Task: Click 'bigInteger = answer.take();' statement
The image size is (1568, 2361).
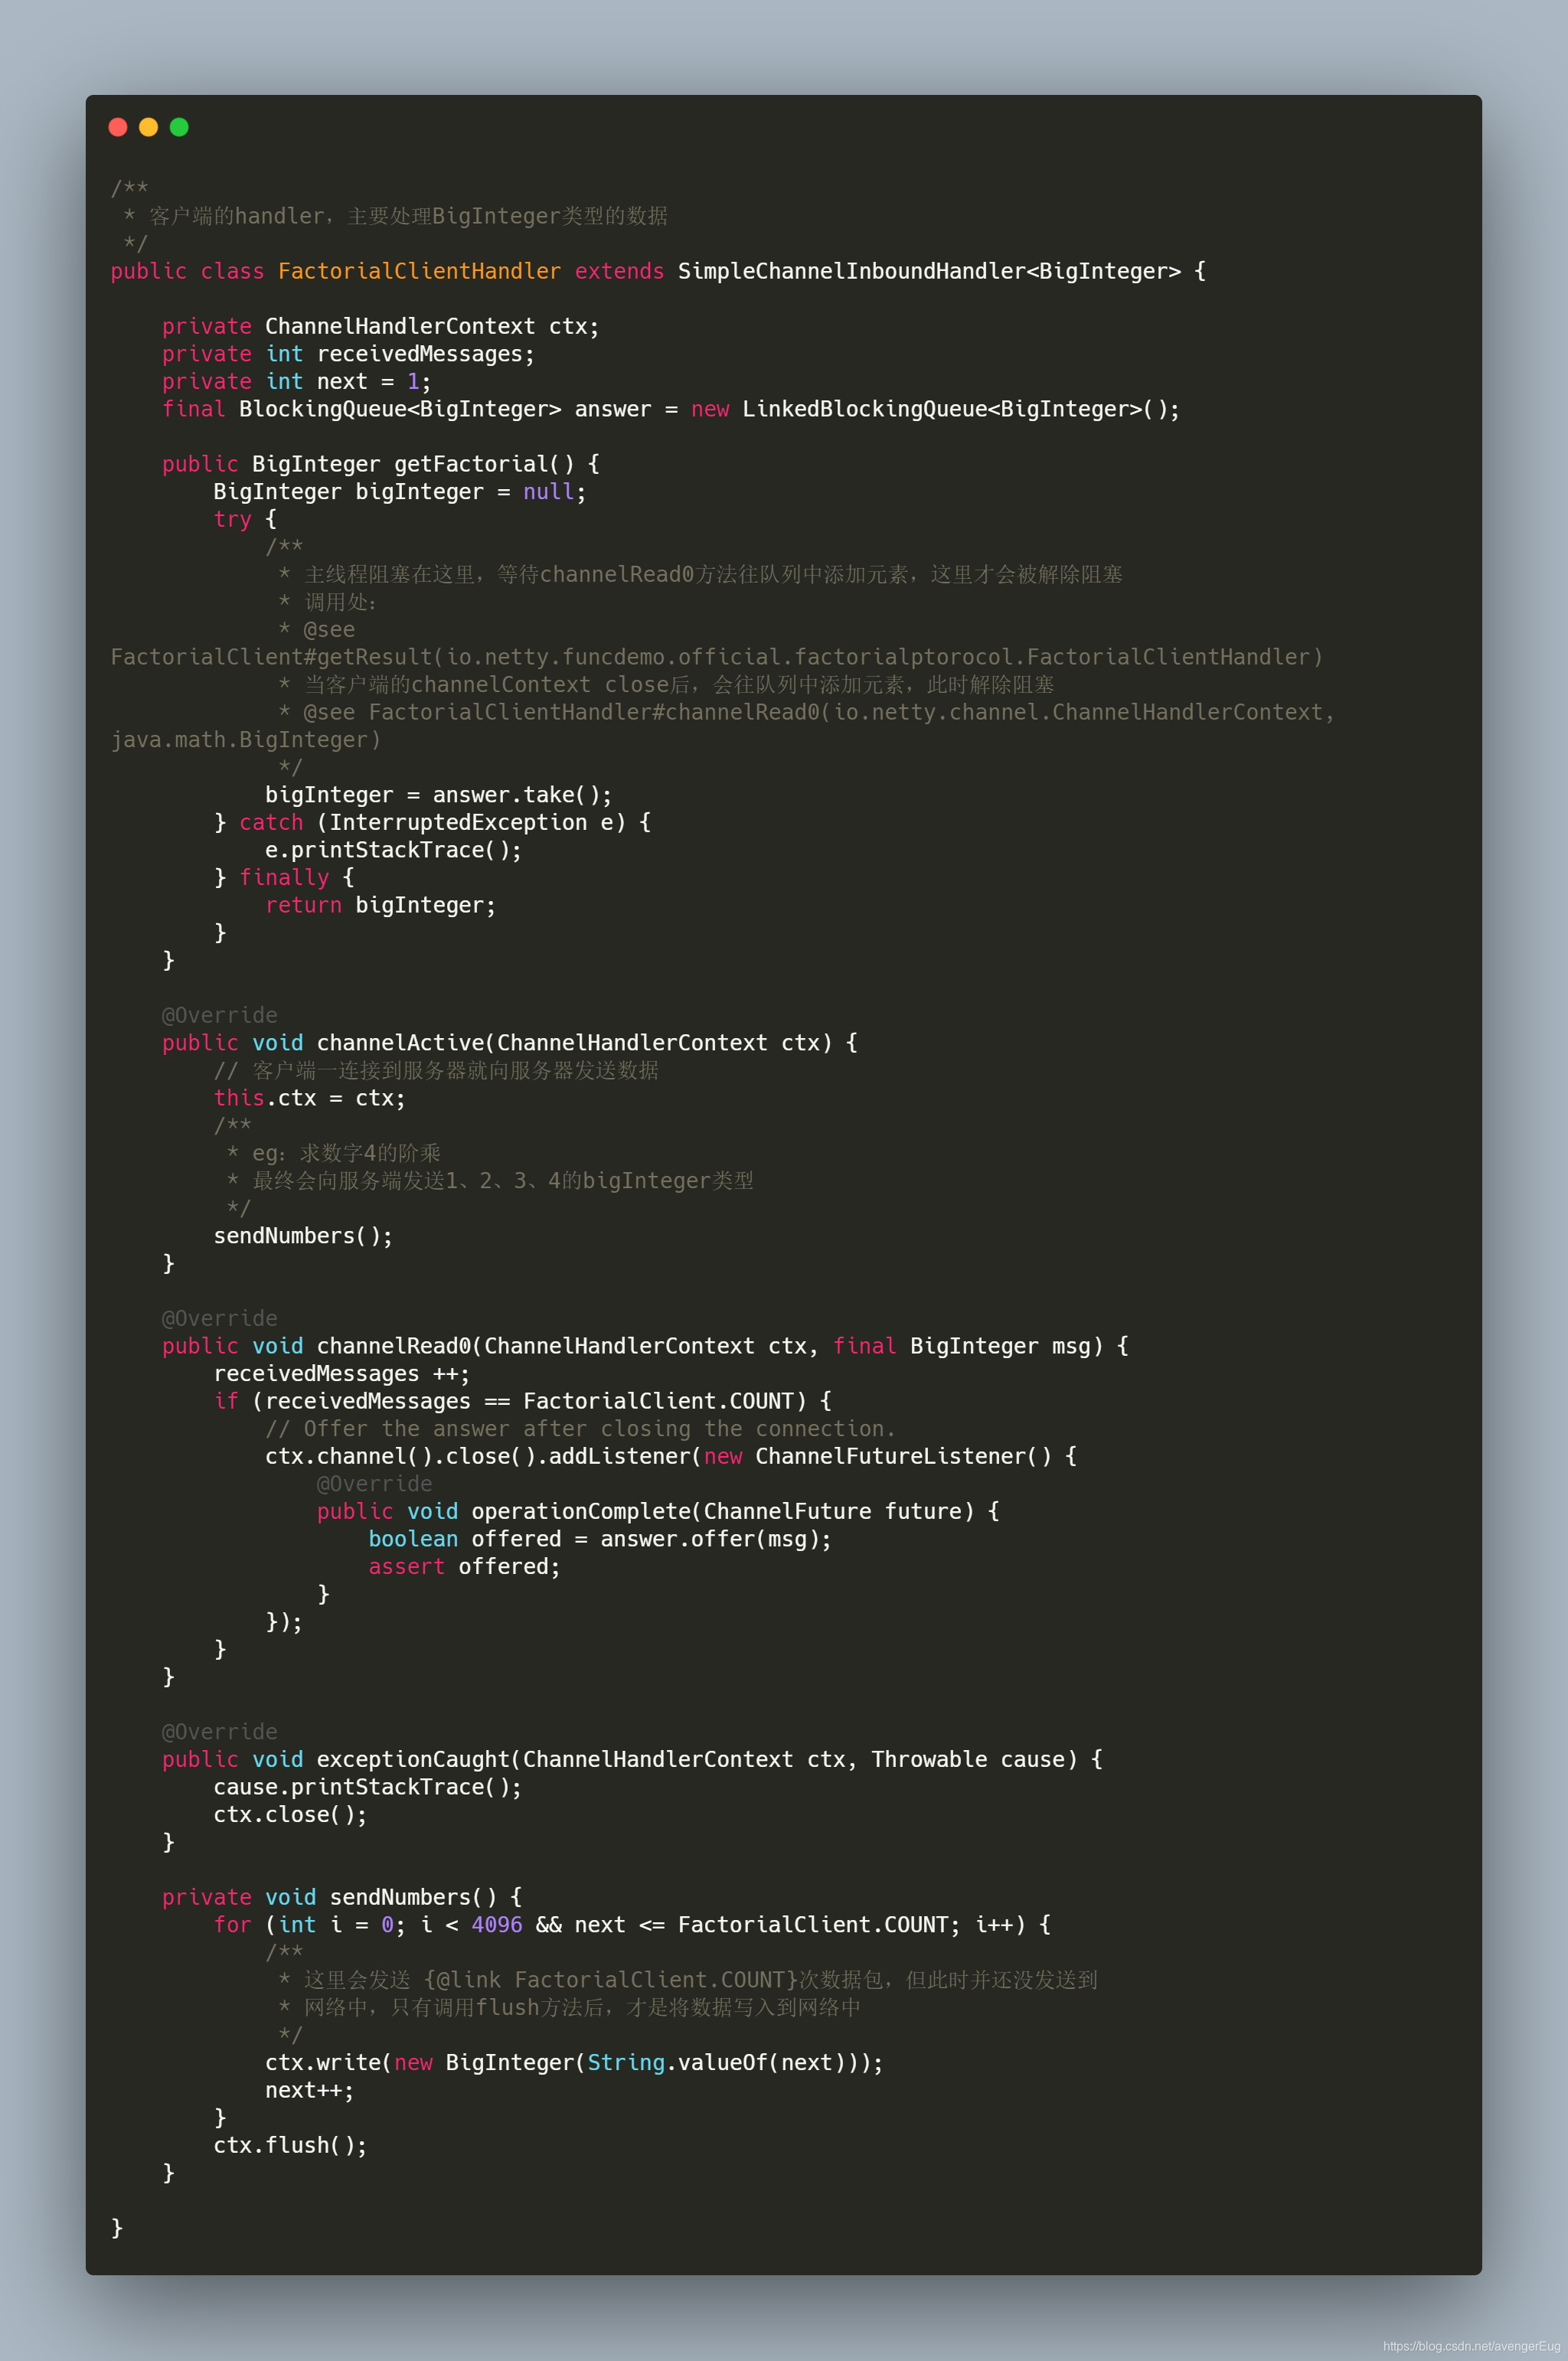Action: [438, 795]
